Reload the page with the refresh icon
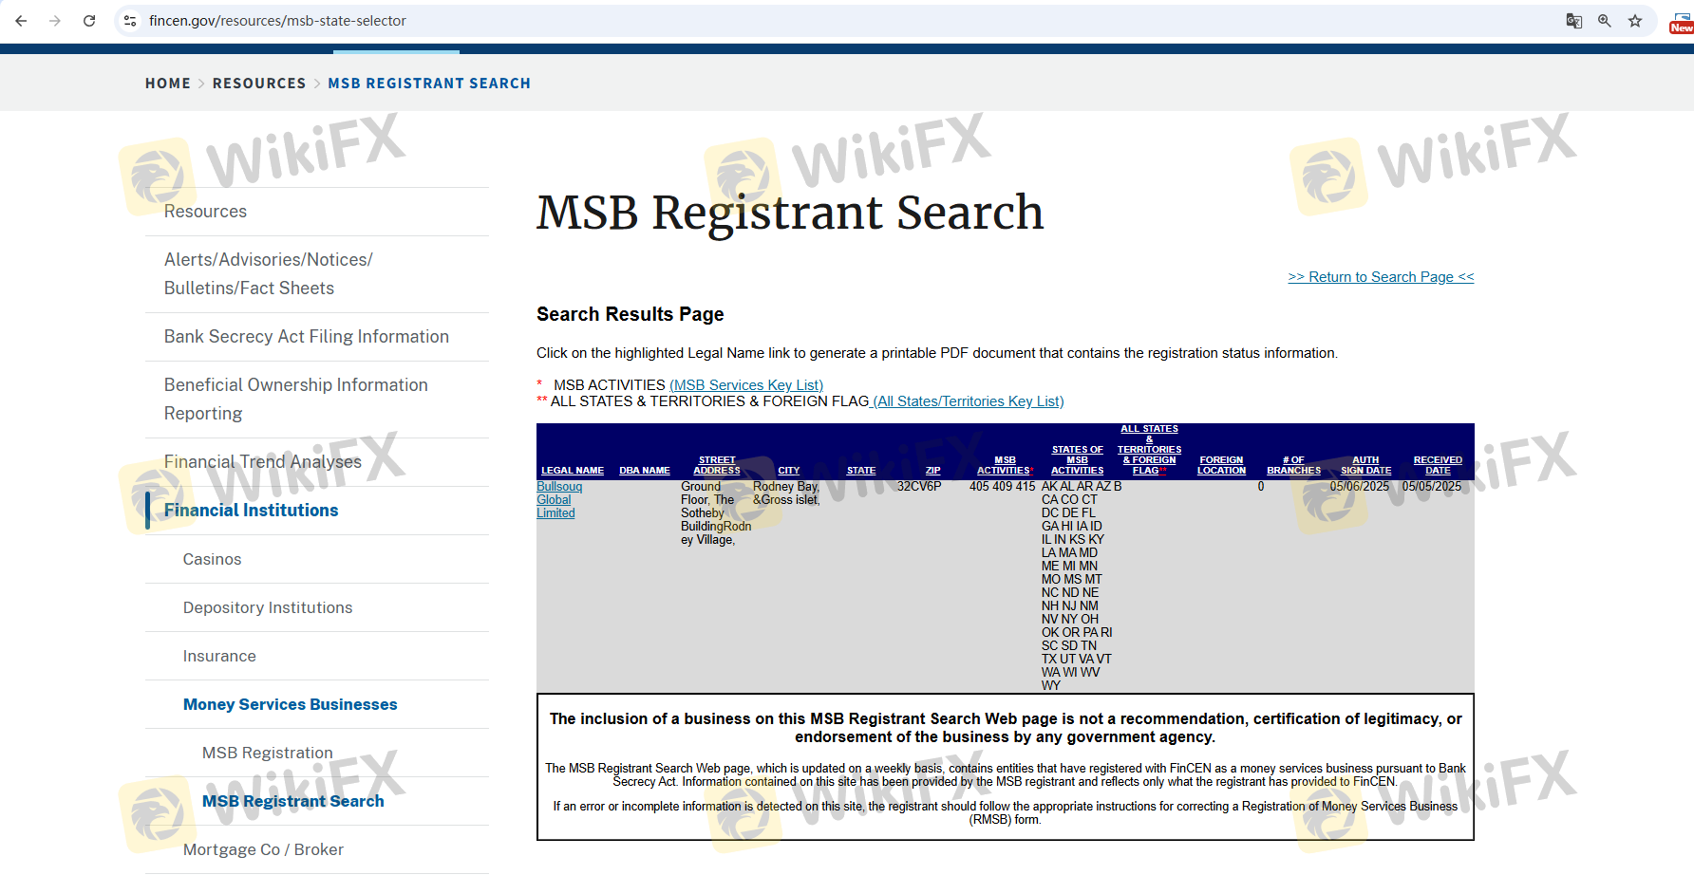Viewport: 1694px width, 875px height. coord(89,21)
